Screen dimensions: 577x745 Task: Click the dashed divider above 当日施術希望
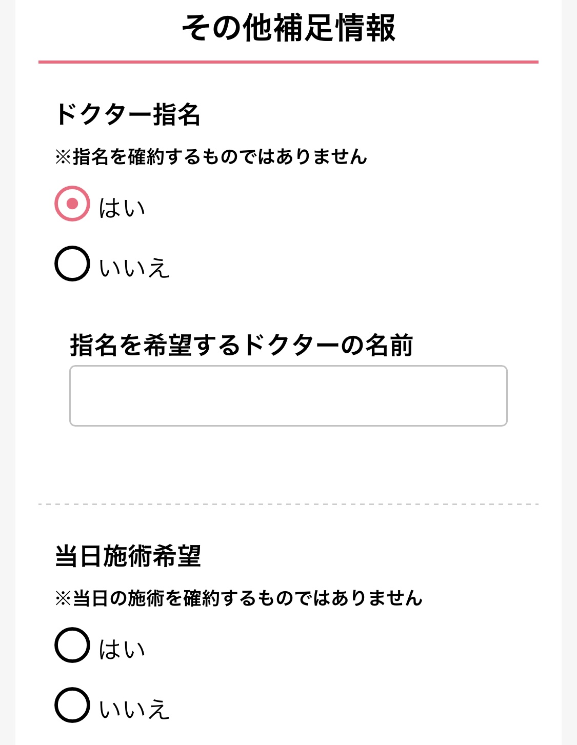coord(288,505)
